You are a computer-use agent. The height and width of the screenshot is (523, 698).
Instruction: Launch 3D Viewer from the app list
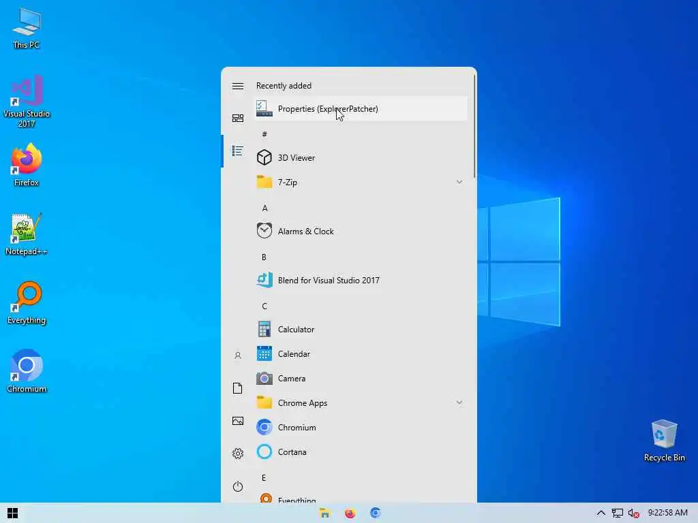[x=361, y=157]
